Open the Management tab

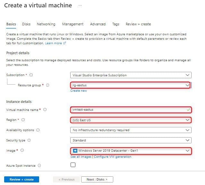(73, 24)
